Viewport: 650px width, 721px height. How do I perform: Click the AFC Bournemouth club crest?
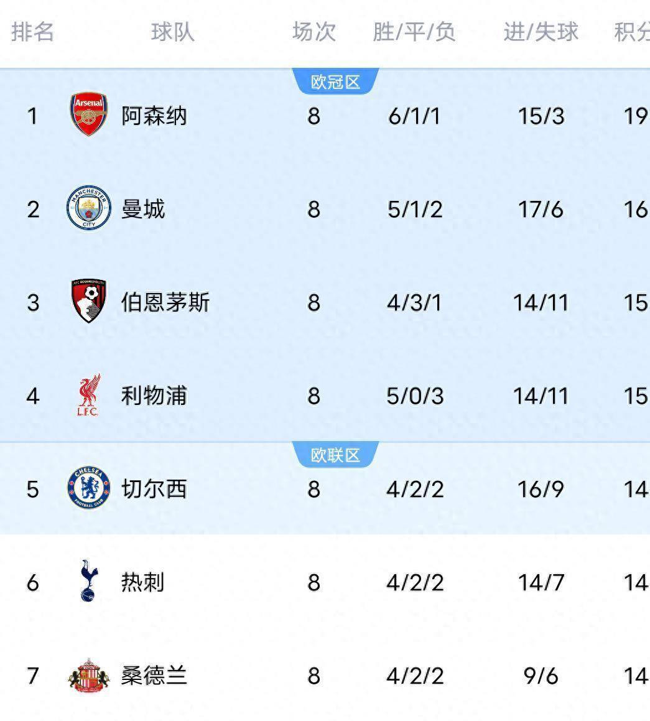pyautogui.click(x=88, y=302)
